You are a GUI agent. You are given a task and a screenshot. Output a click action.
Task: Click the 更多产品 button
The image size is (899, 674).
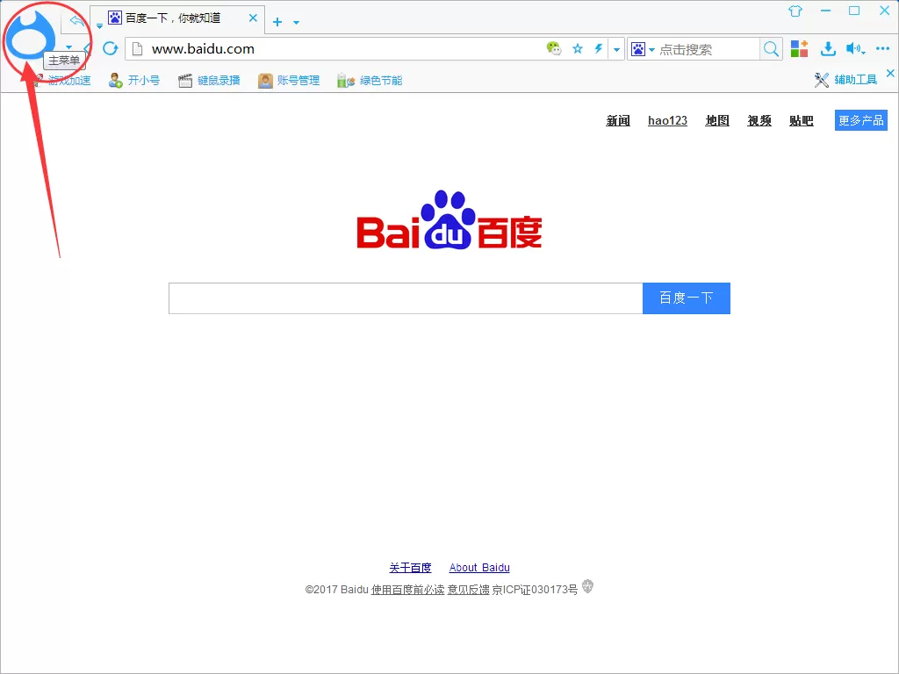point(861,120)
